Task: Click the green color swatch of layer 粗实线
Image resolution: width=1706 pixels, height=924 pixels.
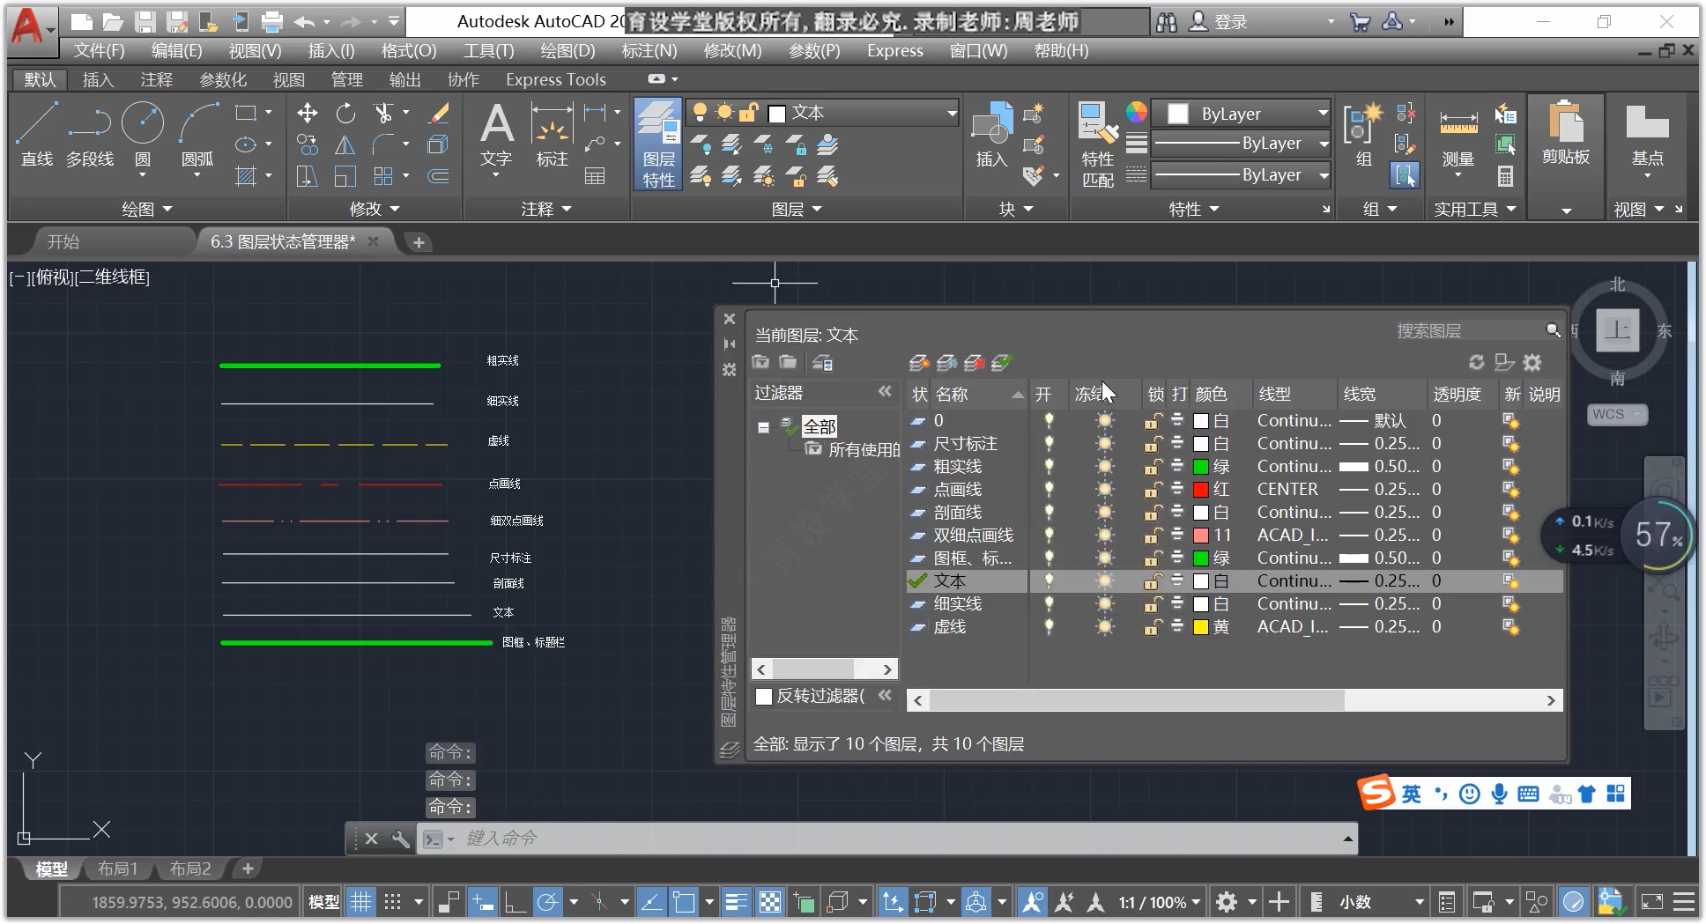Action: click(1200, 466)
